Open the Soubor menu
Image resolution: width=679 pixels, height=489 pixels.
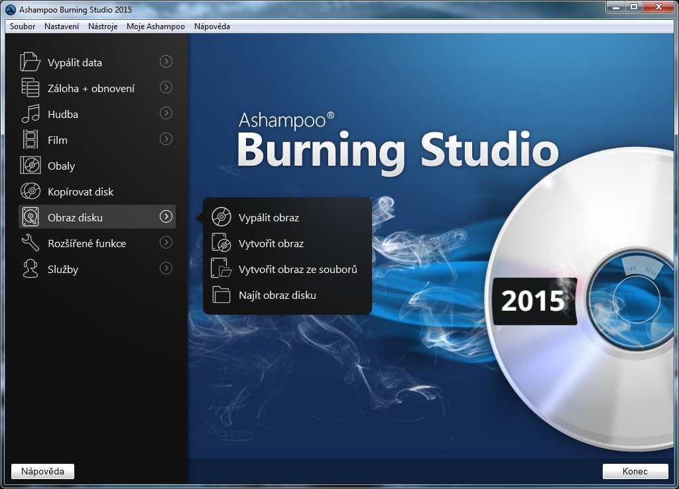tap(23, 27)
